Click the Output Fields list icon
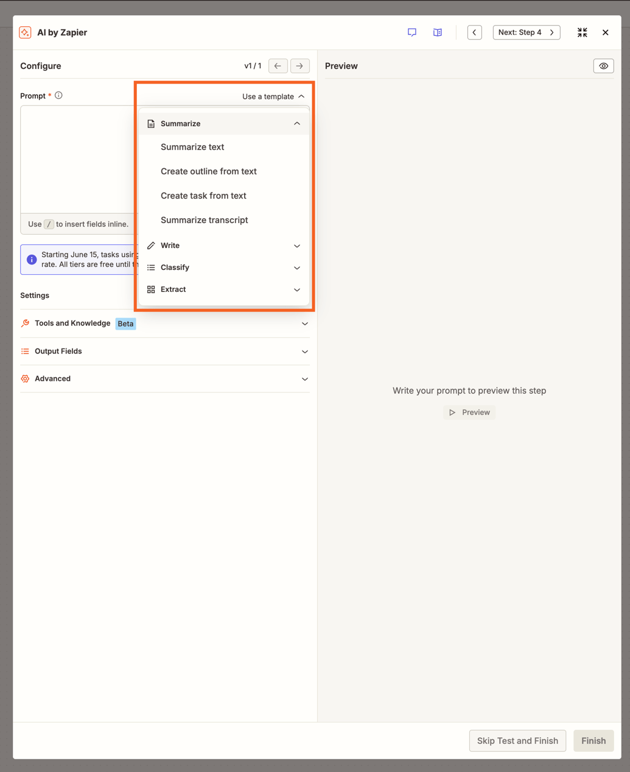 pos(25,352)
